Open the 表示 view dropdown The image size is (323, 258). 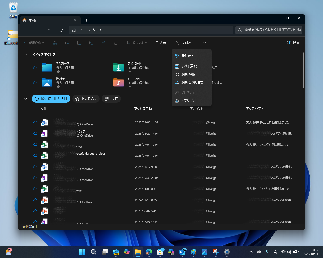161,43
